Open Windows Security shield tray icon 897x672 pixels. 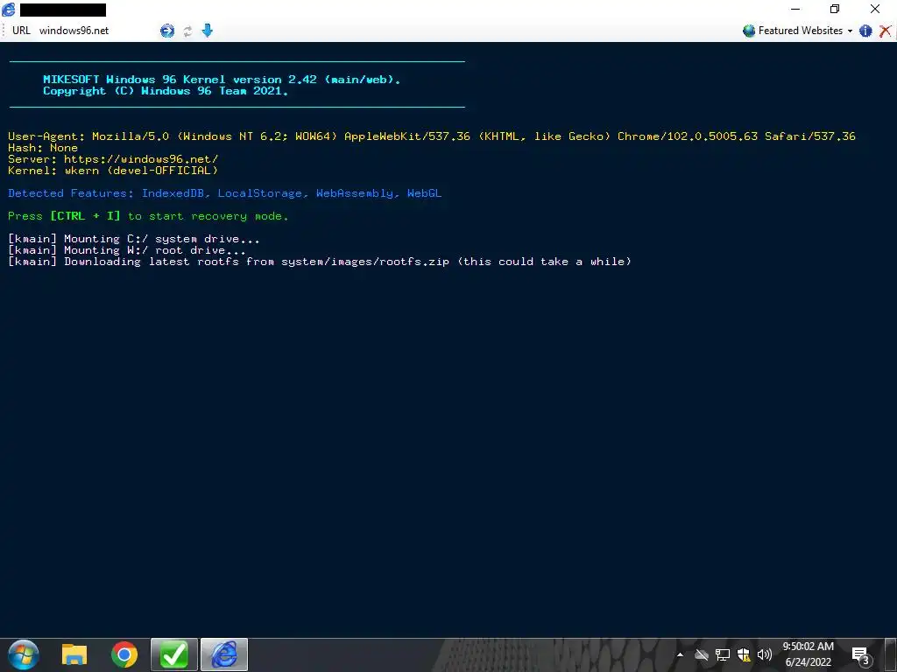click(744, 654)
